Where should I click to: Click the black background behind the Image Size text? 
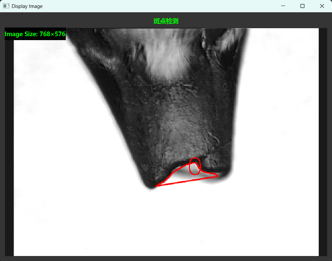coord(35,34)
